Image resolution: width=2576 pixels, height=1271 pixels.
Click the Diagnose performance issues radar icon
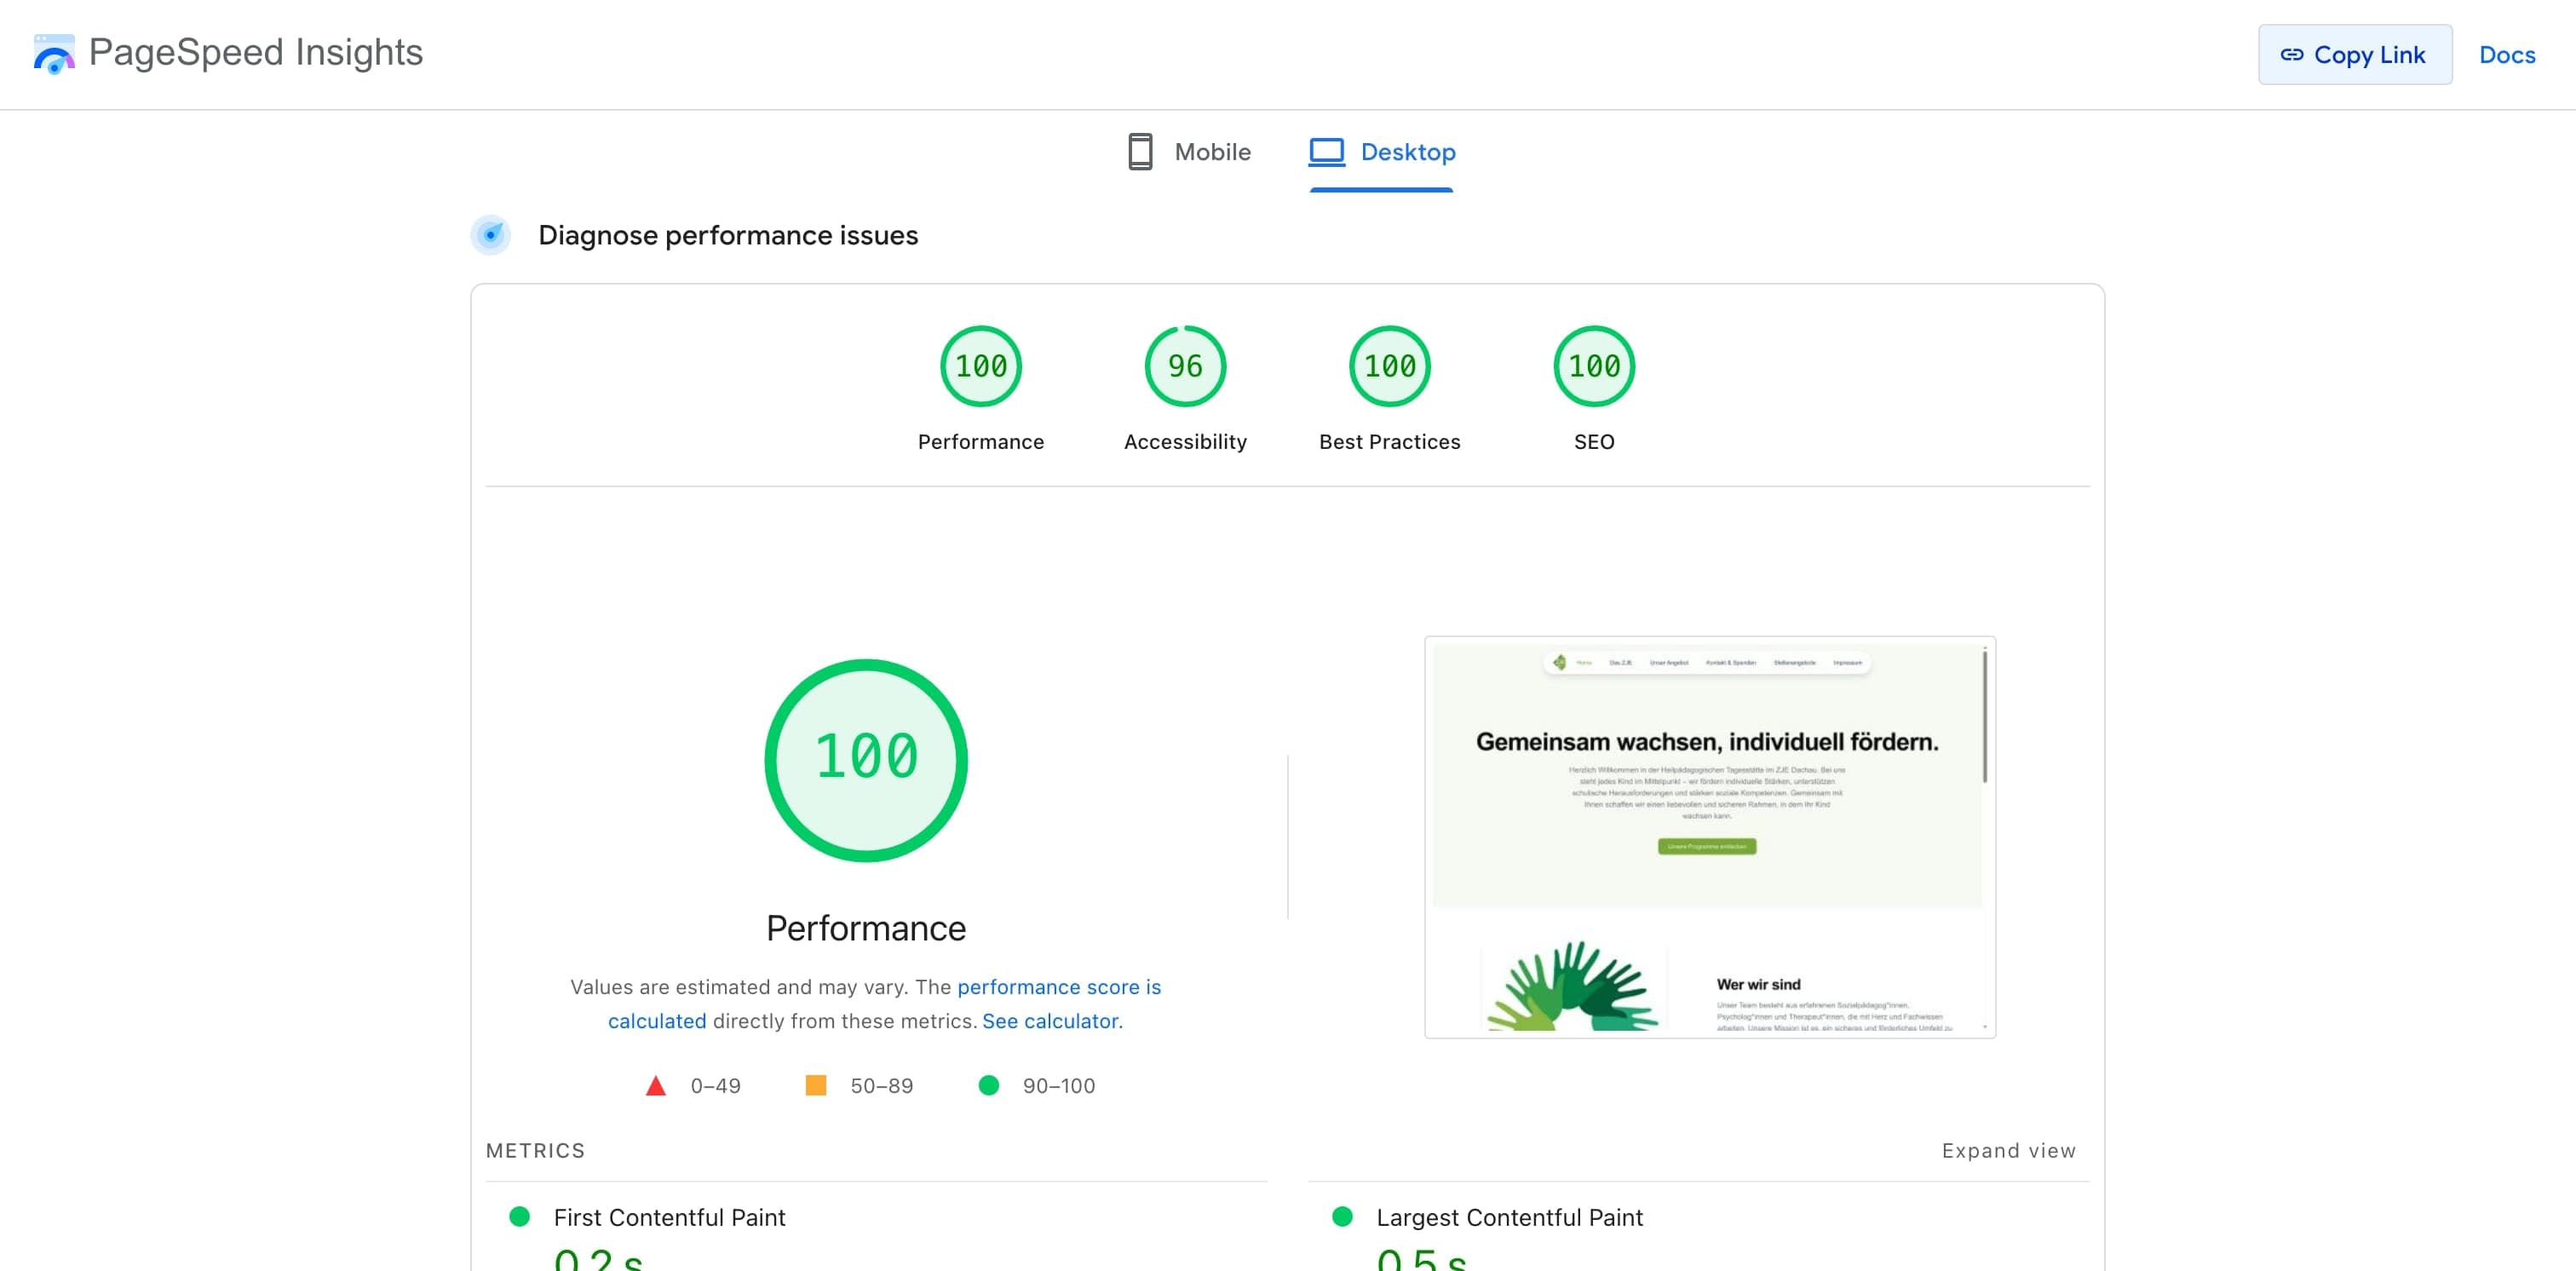pyautogui.click(x=490, y=236)
